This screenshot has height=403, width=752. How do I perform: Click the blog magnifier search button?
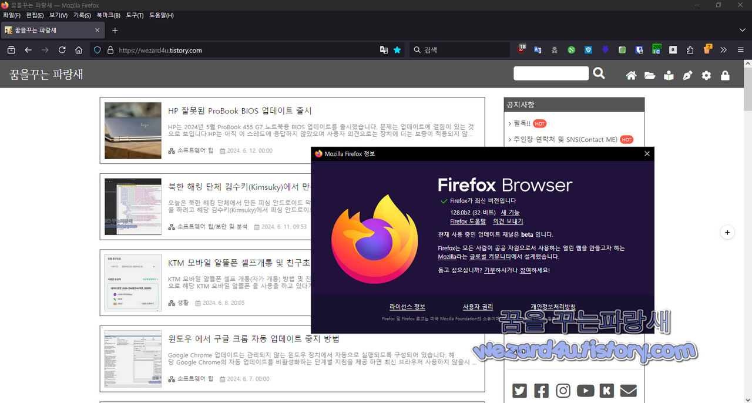(x=599, y=73)
